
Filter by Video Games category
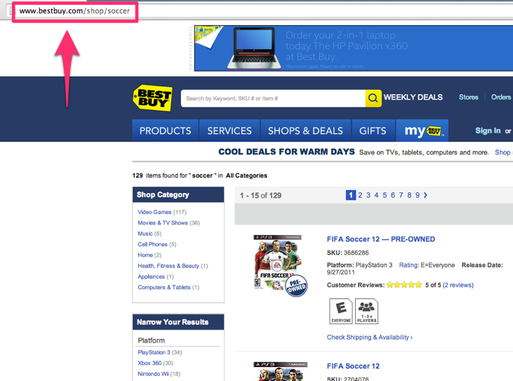pyautogui.click(x=154, y=212)
